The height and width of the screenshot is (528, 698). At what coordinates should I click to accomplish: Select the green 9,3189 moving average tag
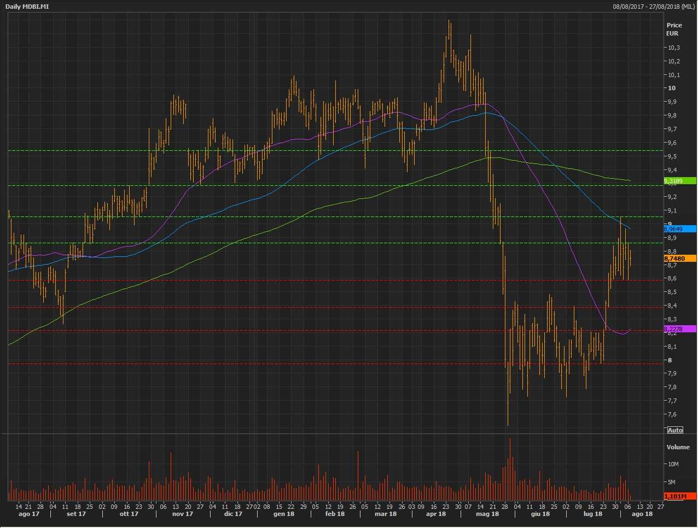pos(679,181)
